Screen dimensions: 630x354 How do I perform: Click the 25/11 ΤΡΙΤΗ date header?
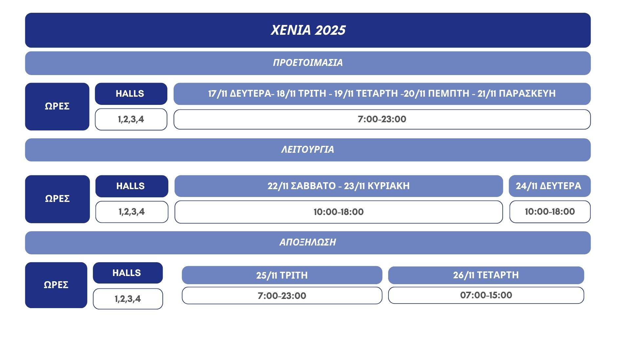point(282,275)
